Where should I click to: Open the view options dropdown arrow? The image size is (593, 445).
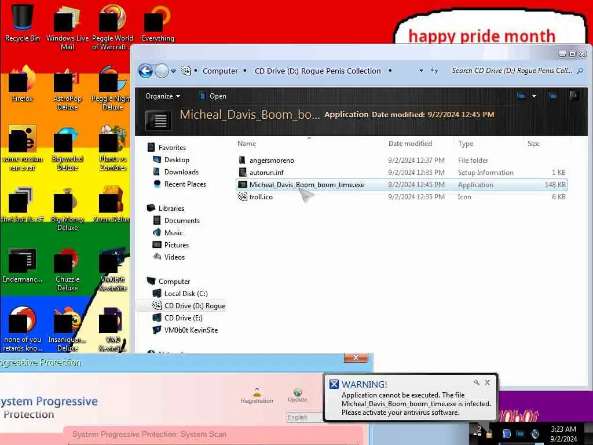coord(534,96)
